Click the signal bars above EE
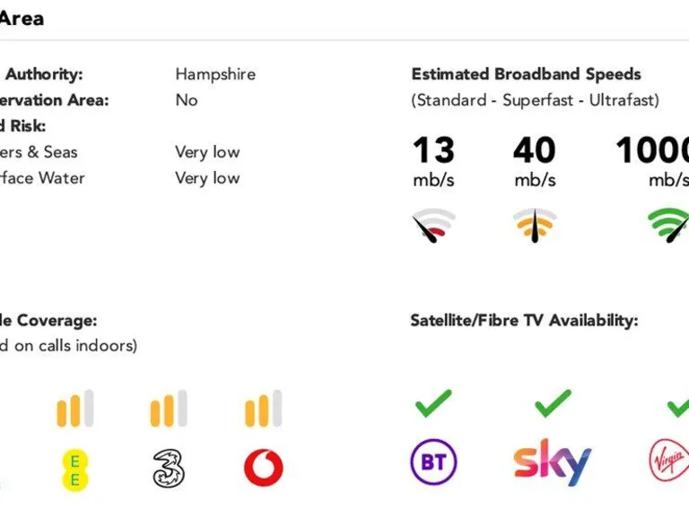This screenshot has height=516, width=689. (x=75, y=409)
